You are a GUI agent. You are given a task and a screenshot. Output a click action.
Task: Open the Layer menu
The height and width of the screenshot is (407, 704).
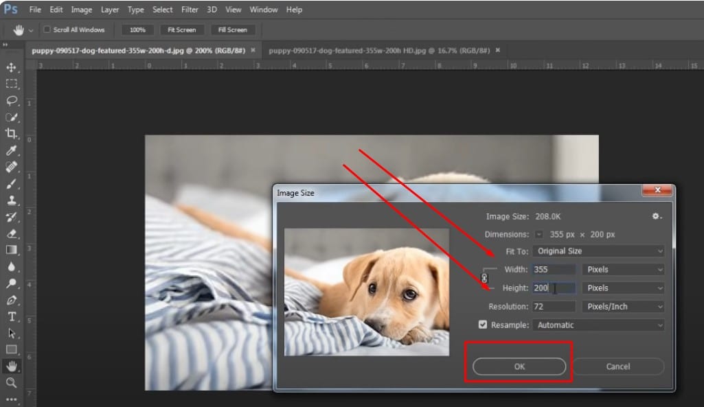click(110, 10)
